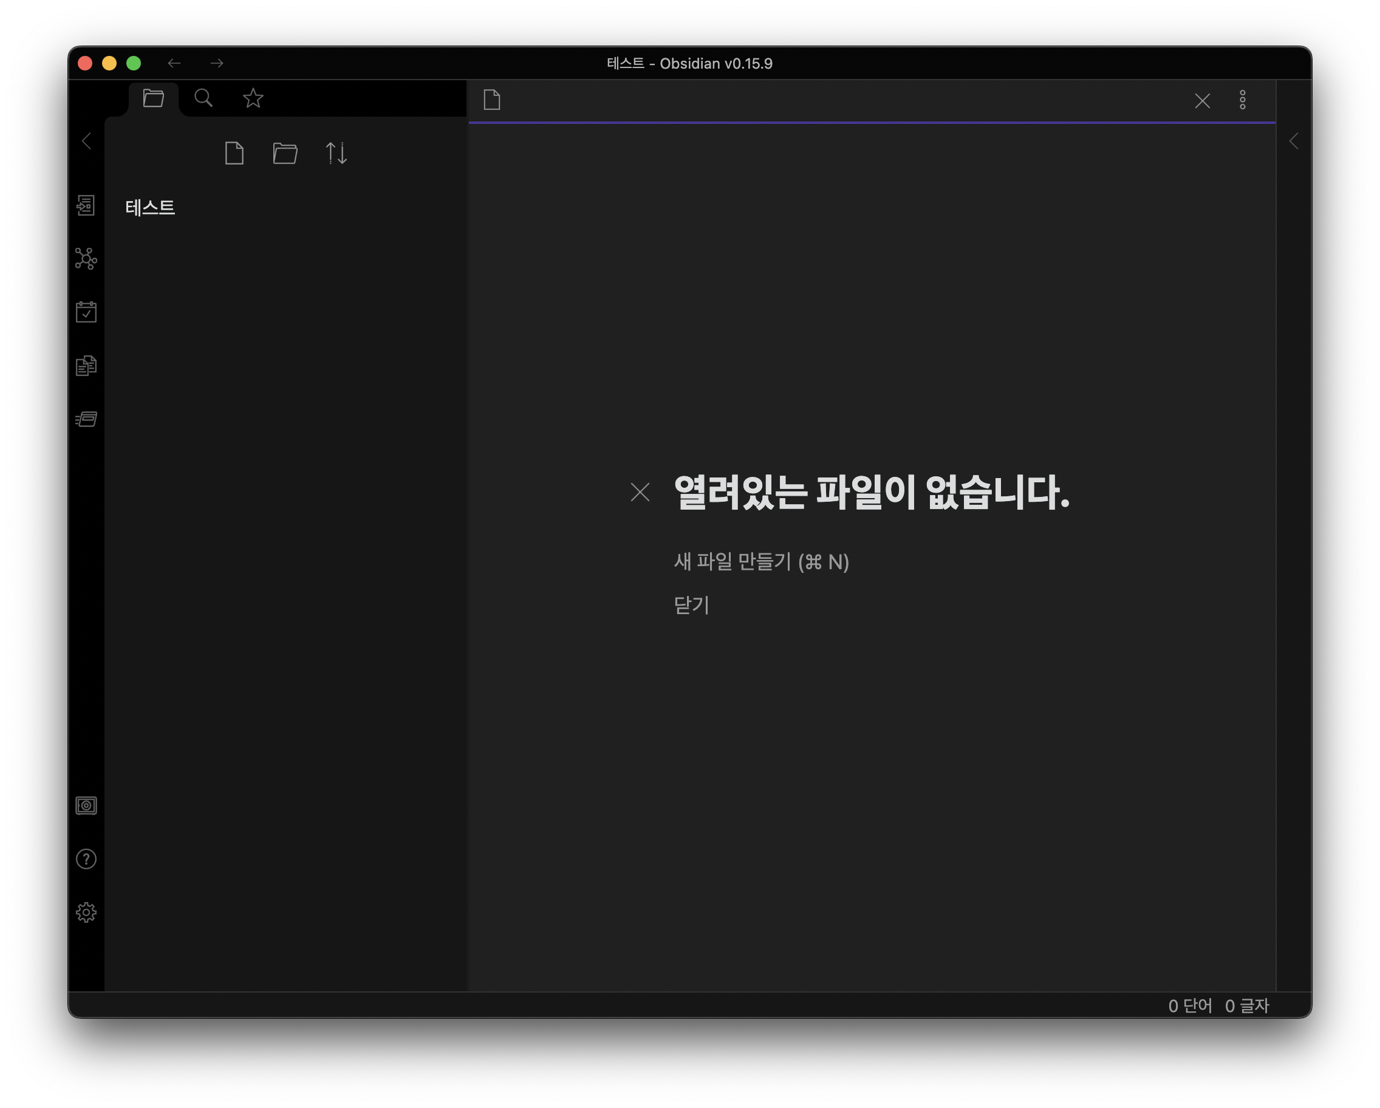This screenshot has width=1380, height=1108.
Task: Open another vault icon
Action: click(86, 805)
